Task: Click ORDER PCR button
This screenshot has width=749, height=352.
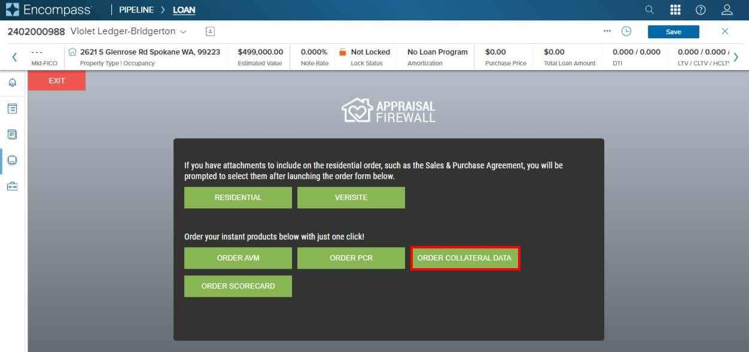Action: click(x=351, y=258)
